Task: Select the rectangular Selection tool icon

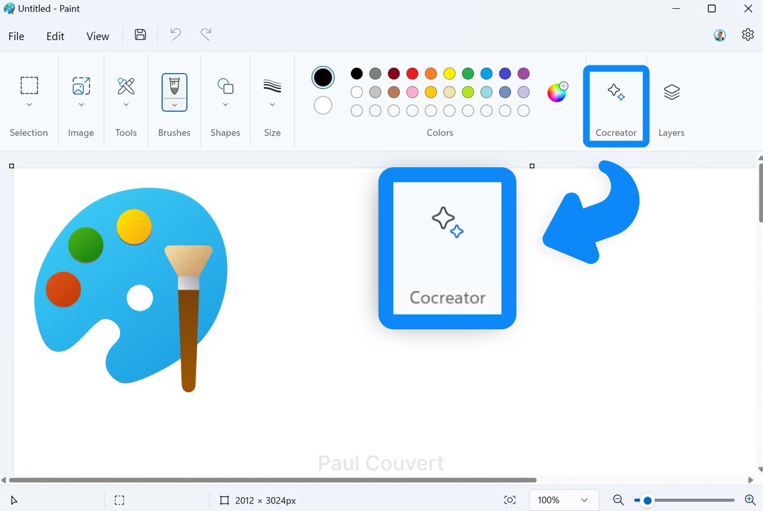Action: coord(29,85)
